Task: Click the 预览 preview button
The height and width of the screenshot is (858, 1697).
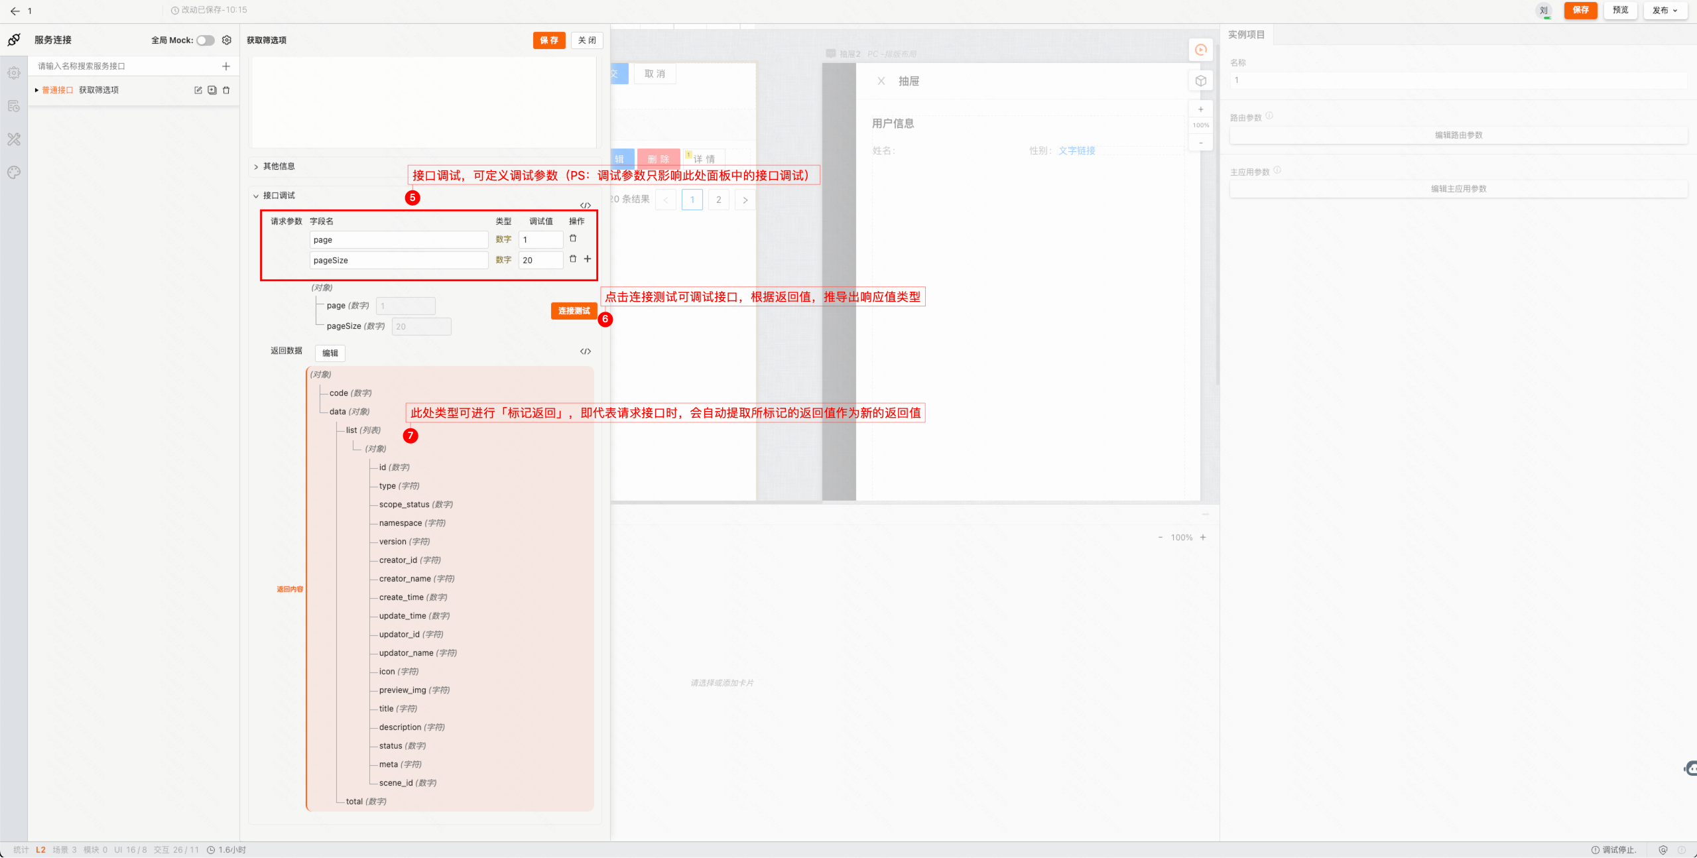Action: tap(1621, 10)
